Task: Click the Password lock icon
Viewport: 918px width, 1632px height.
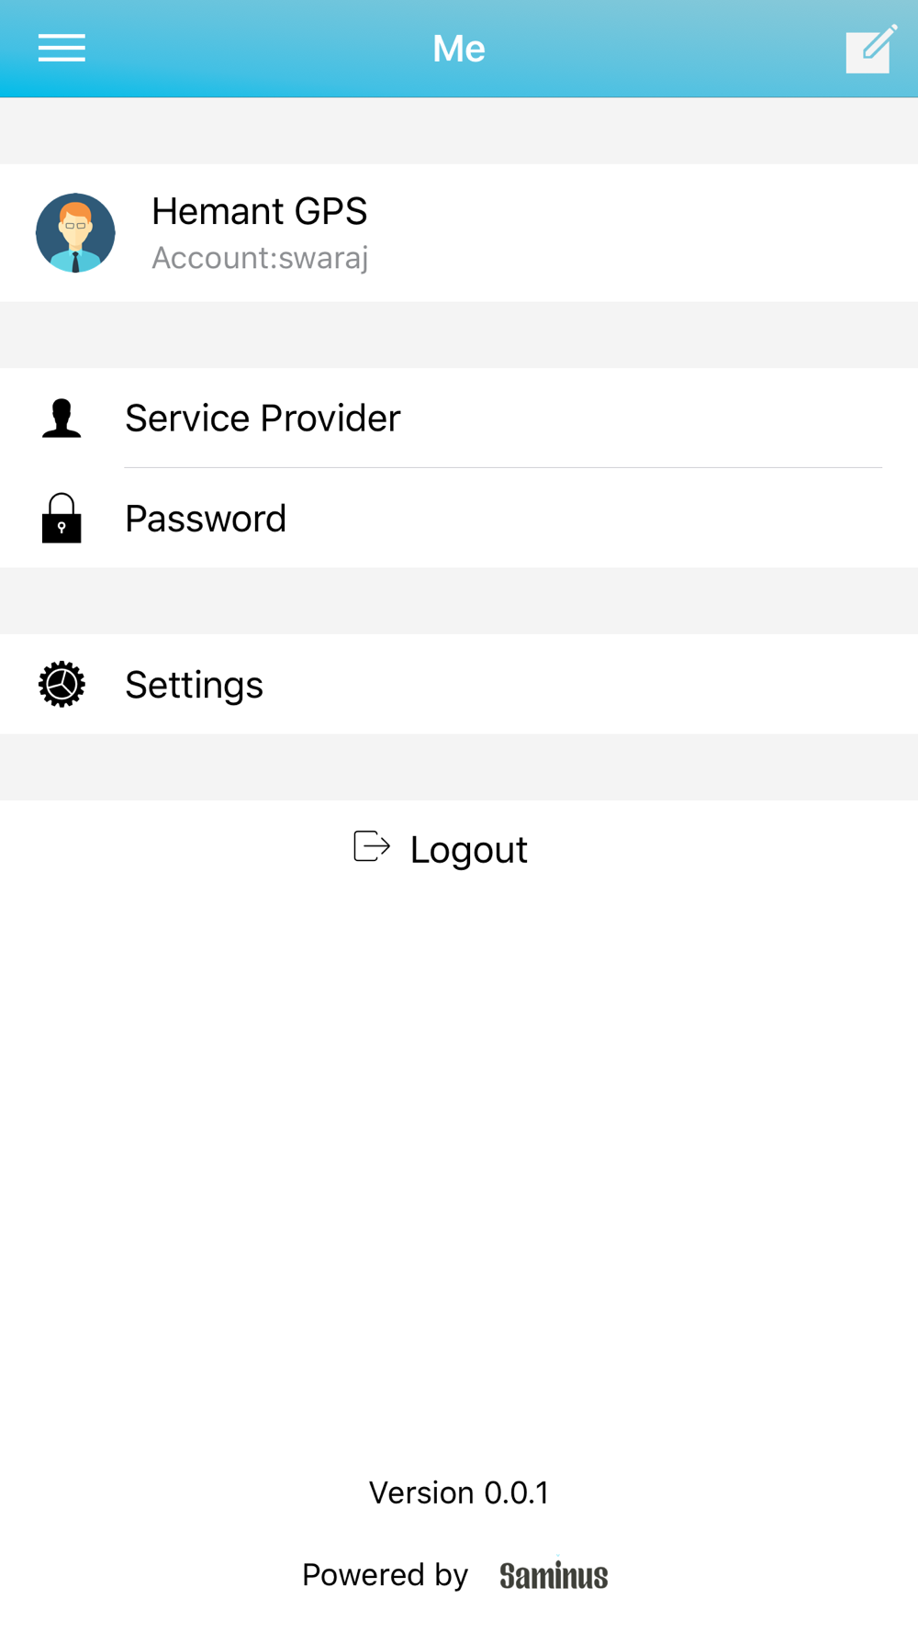Action: (x=62, y=518)
